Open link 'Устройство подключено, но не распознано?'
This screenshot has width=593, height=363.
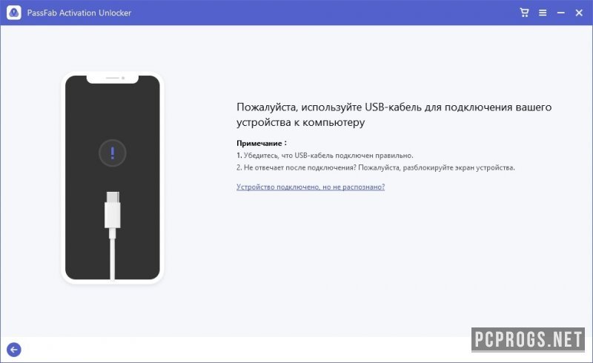[311, 187]
